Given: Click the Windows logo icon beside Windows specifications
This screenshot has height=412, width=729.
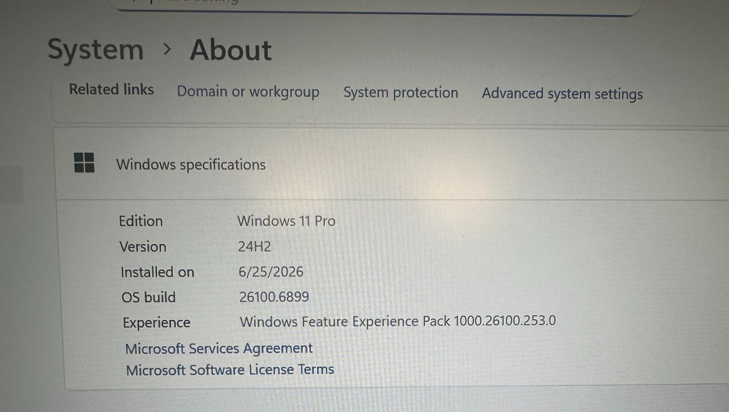Looking at the screenshot, I should [84, 163].
